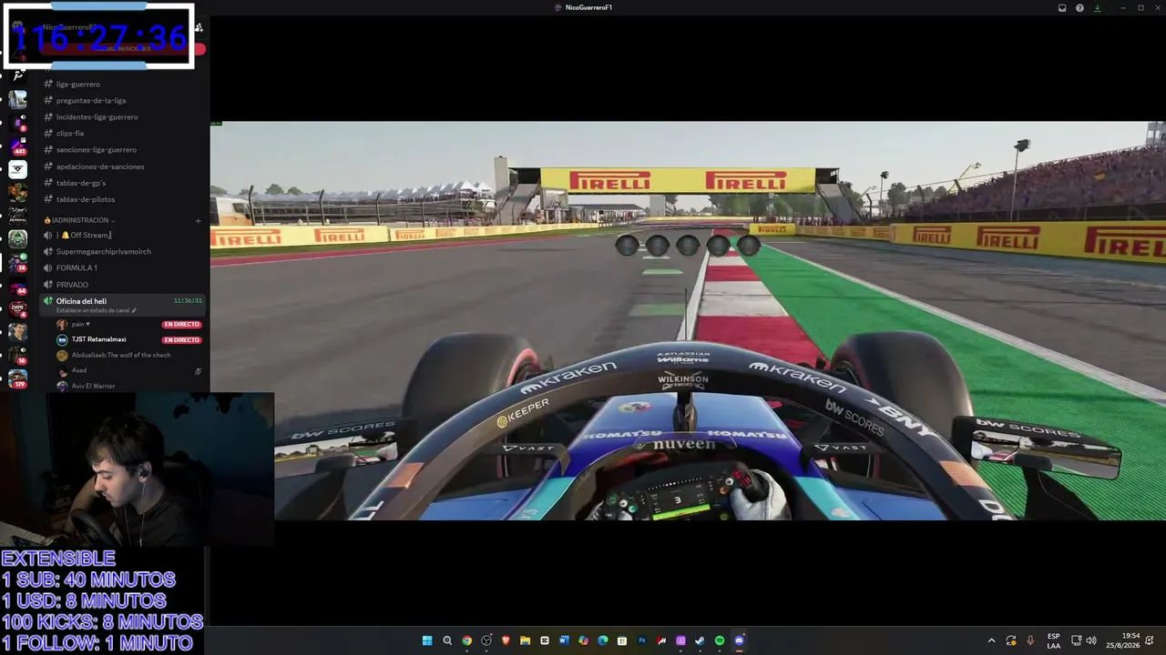Open the server with the 441 notification badge
The height and width of the screenshot is (655, 1166).
click(x=17, y=146)
